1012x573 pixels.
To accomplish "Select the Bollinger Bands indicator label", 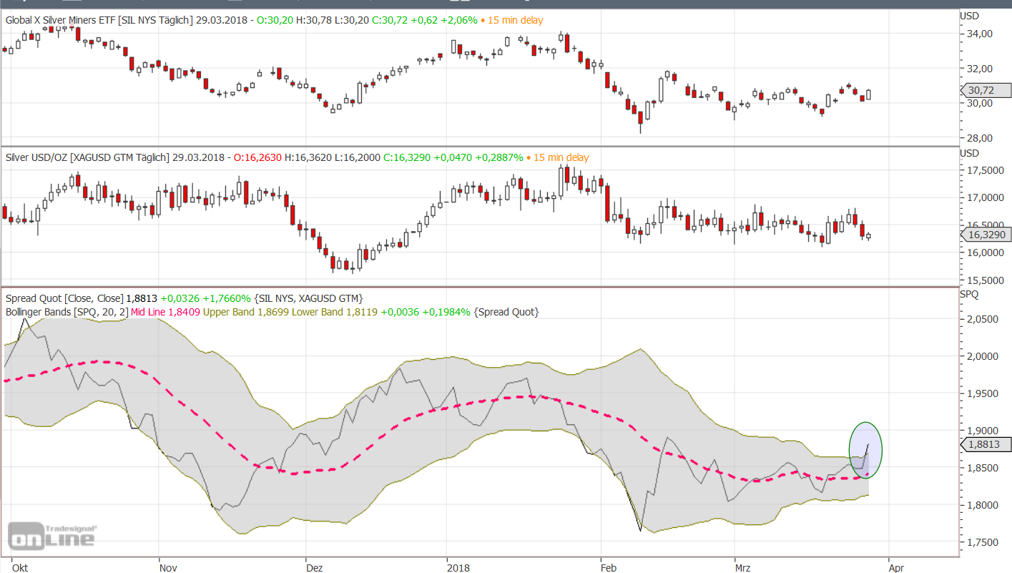I will coord(66,312).
